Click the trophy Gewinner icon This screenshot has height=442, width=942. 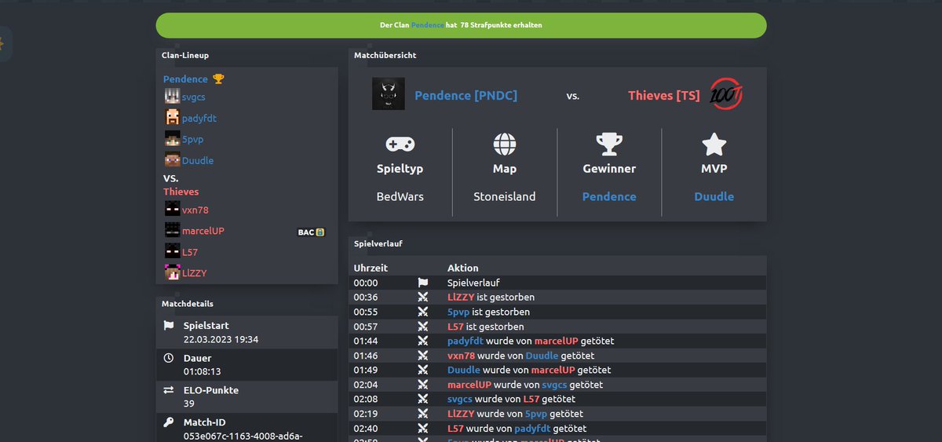[x=609, y=144]
